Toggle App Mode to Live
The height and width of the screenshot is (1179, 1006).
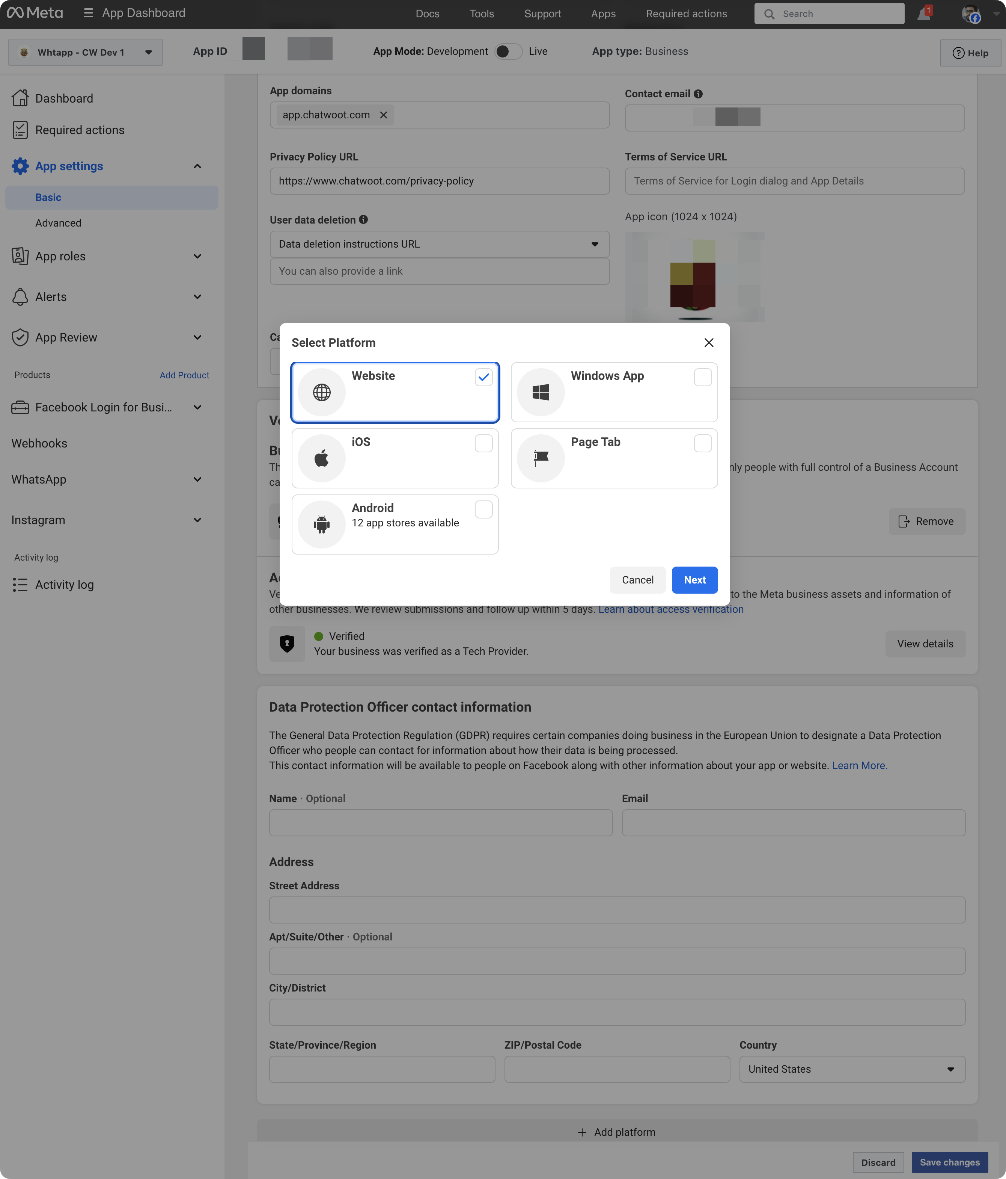[x=508, y=51]
